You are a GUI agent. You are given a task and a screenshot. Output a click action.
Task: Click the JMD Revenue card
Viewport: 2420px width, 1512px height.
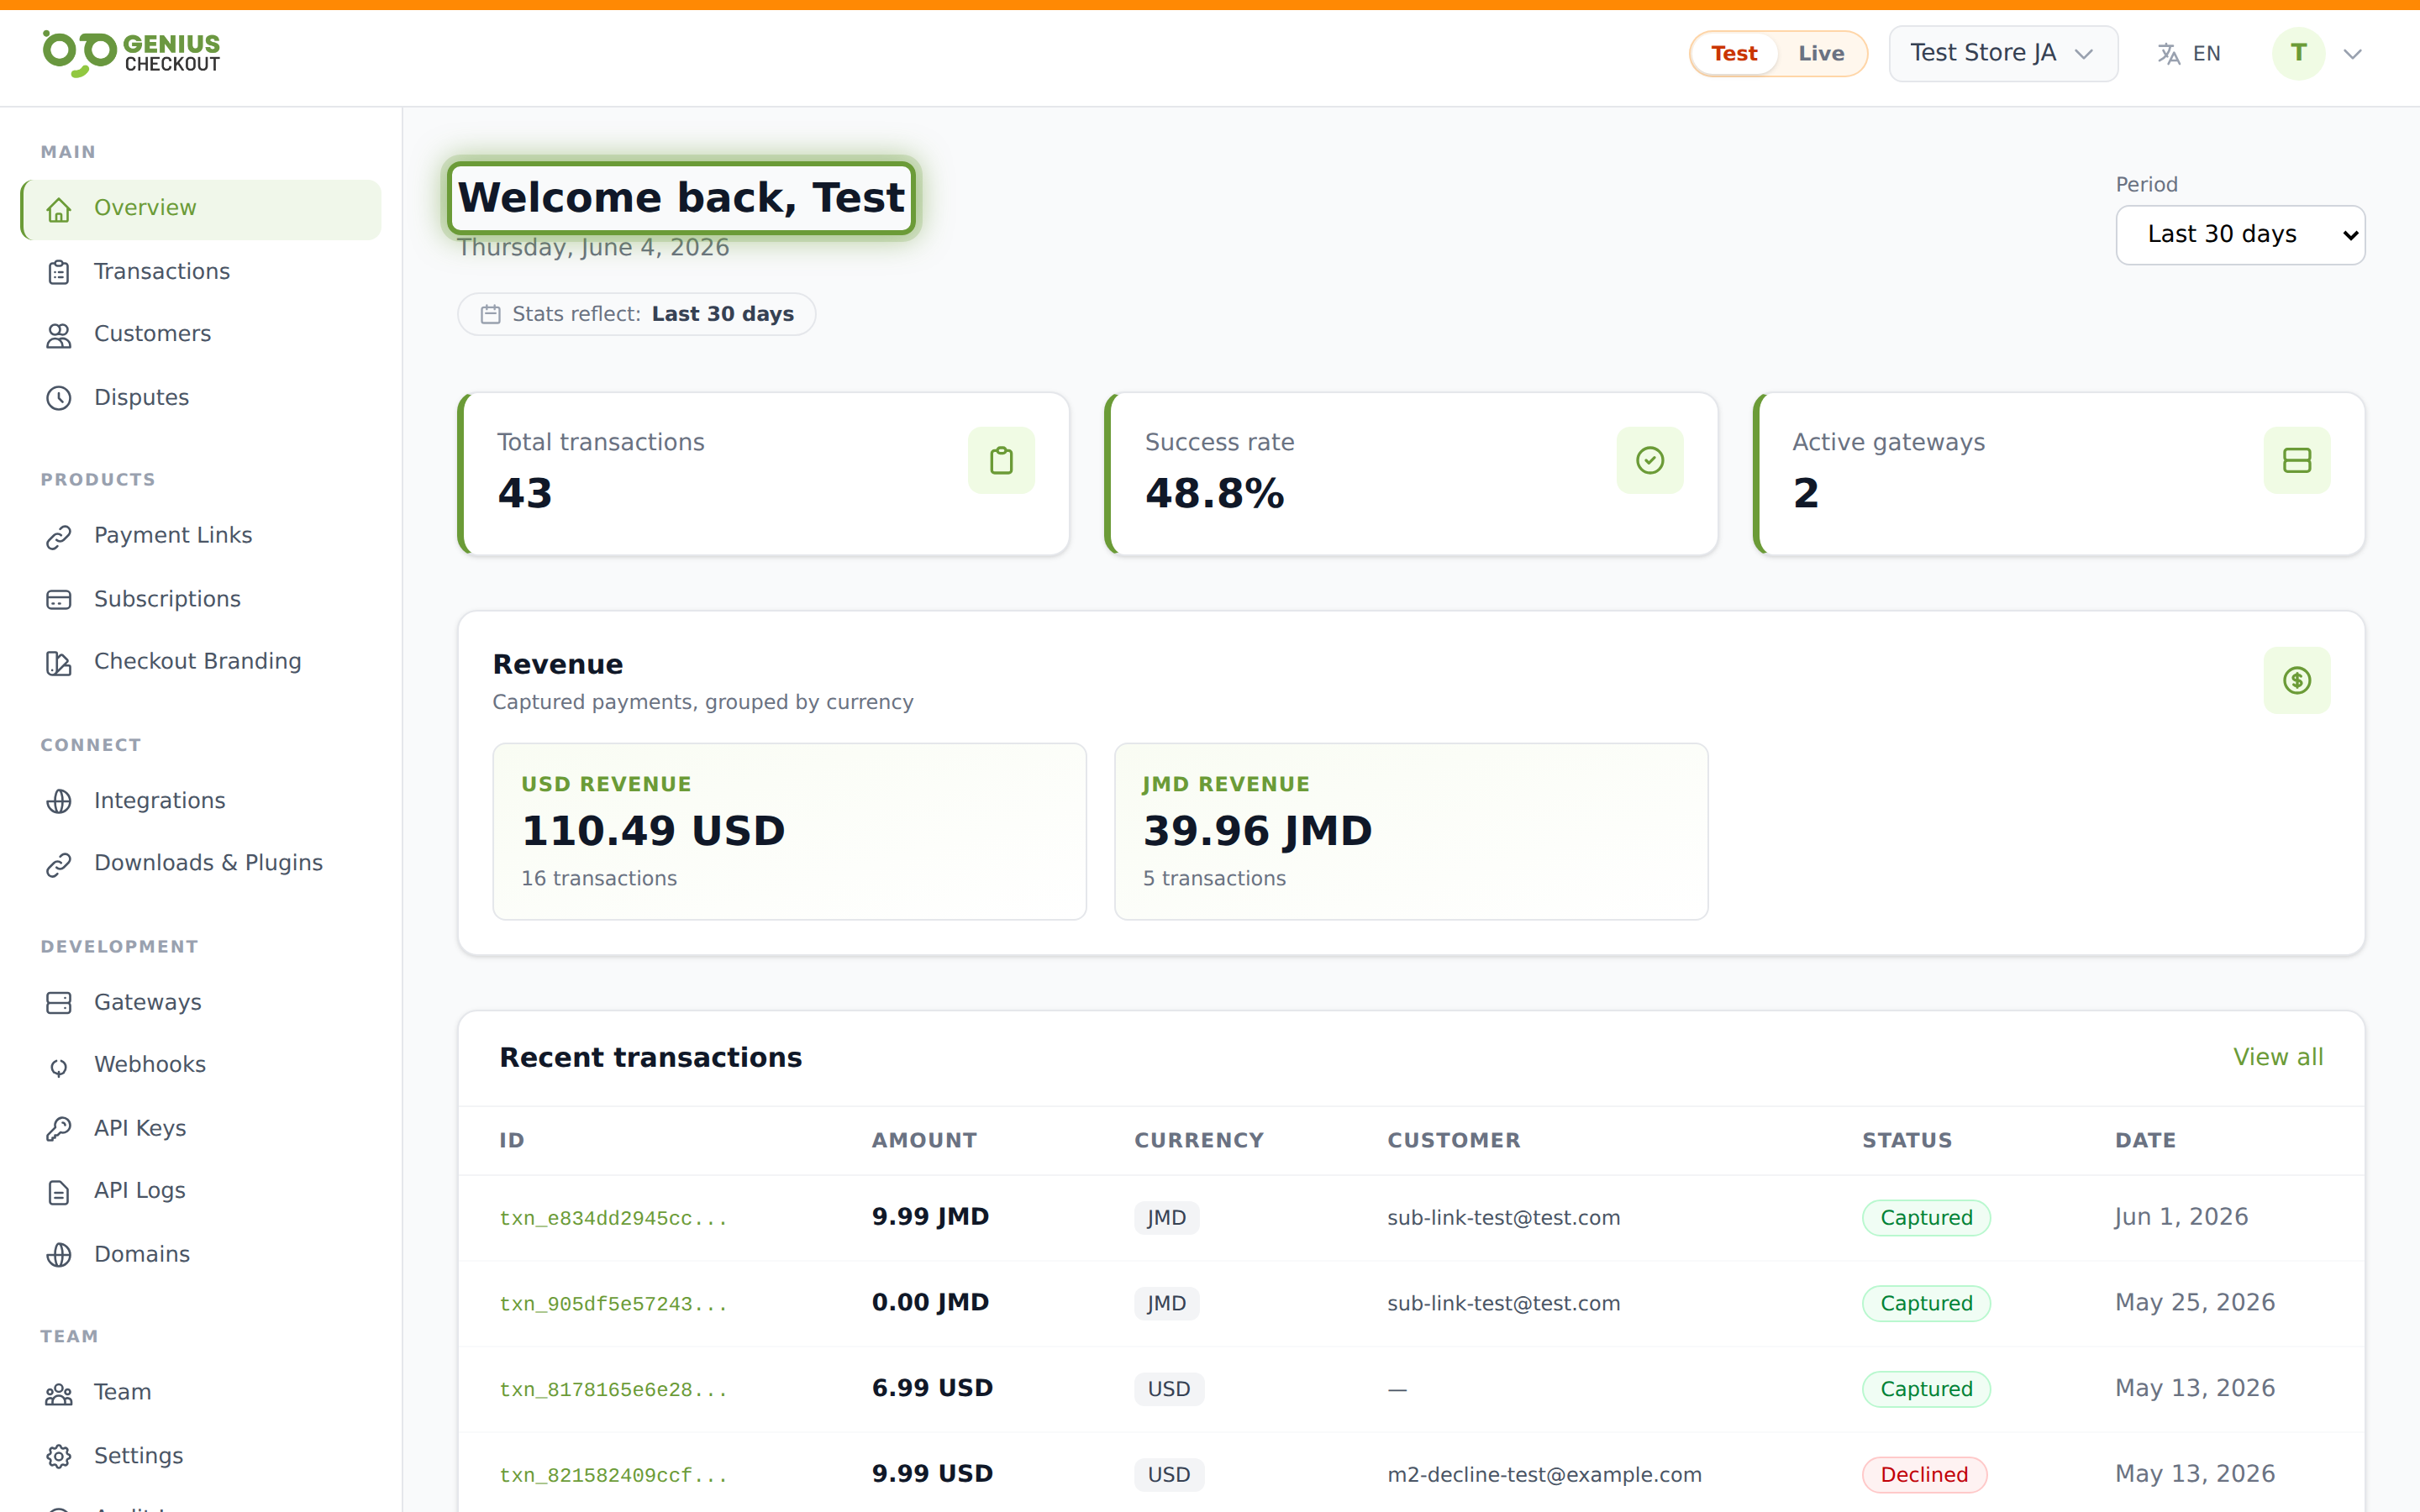[x=1411, y=831]
